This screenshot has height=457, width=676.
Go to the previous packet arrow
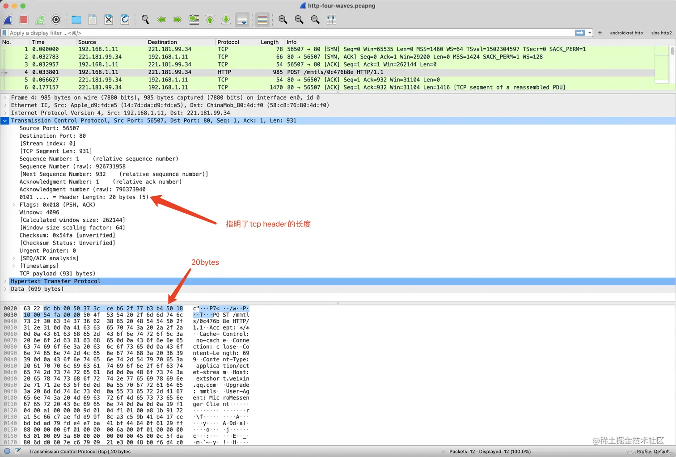tap(161, 20)
